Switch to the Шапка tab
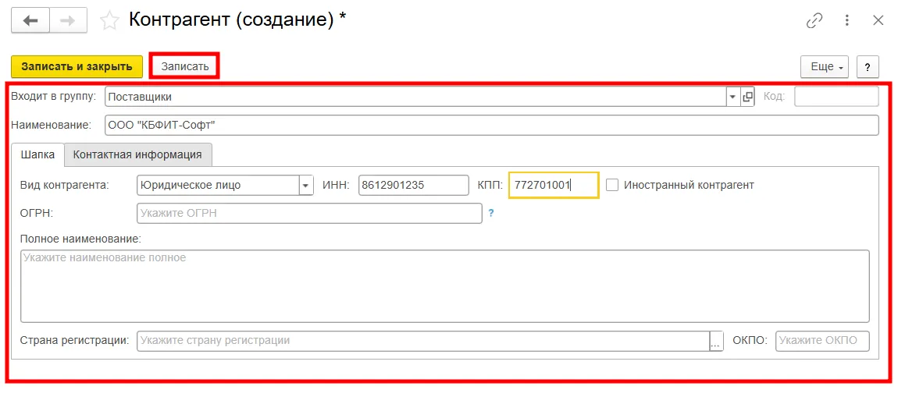The width and height of the screenshot is (898, 404). click(x=37, y=154)
